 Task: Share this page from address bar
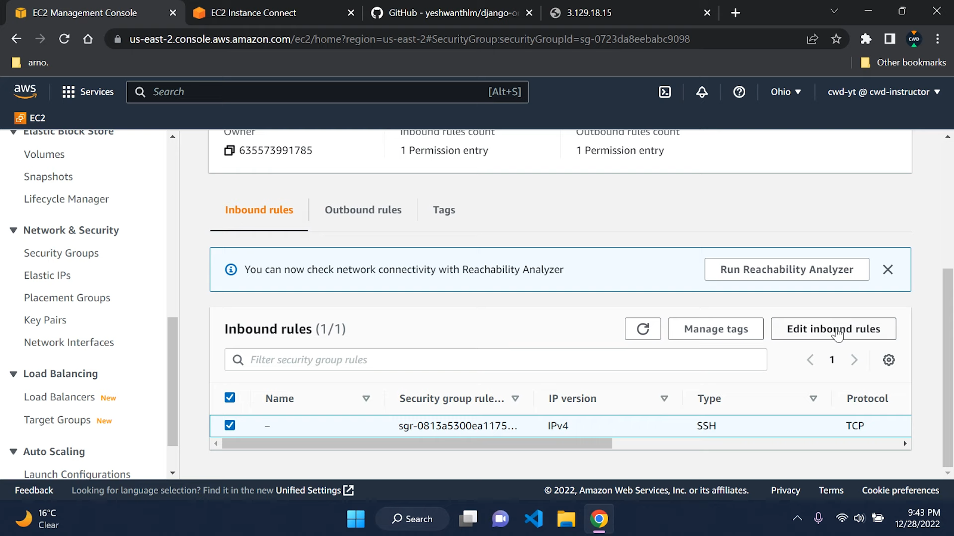click(812, 39)
